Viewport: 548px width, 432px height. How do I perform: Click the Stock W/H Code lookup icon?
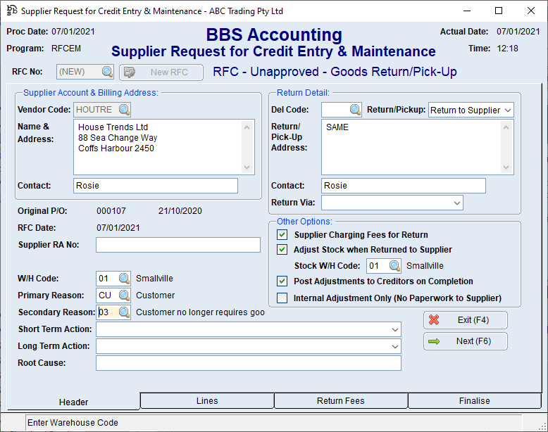pyautogui.click(x=394, y=266)
